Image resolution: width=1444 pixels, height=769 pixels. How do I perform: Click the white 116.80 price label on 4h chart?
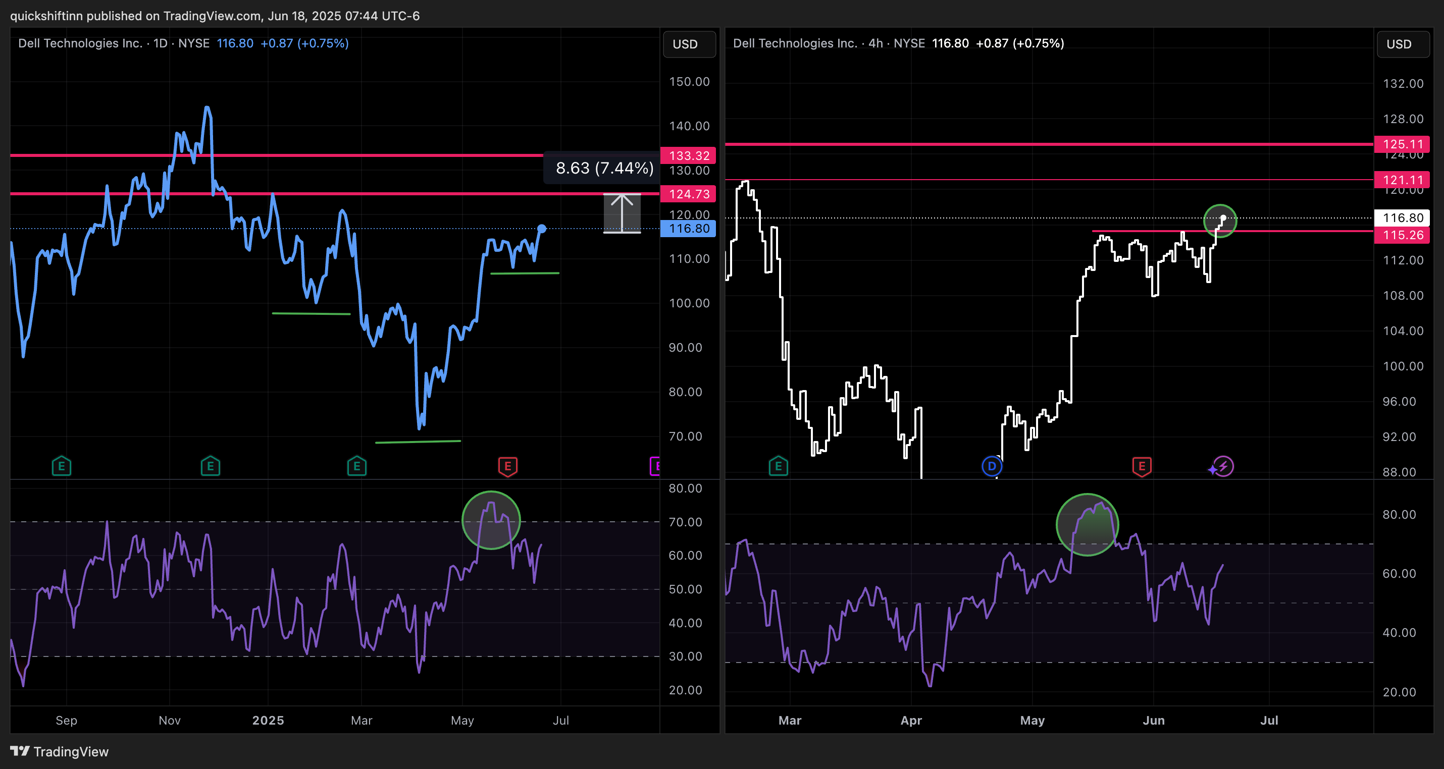click(x=1402, y=218)
